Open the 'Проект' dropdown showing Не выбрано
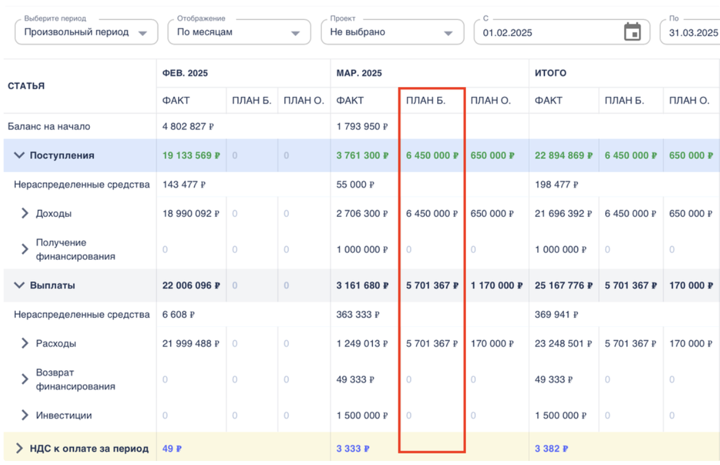Screen dimensions: 720x465 tap(392, 32)
